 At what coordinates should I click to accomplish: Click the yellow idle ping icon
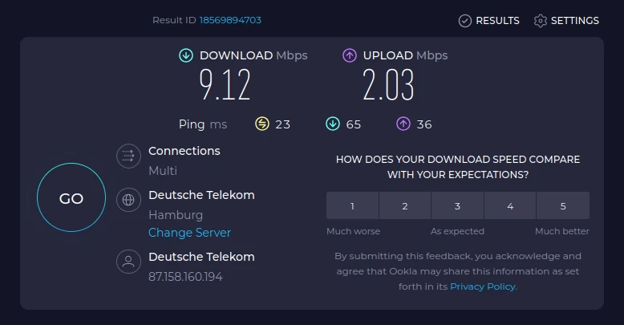pyautogui.click(x=262, y=124)
